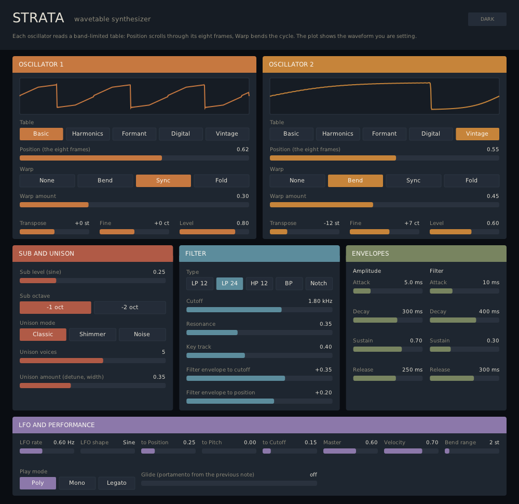This screenshot has width=519, height=504.
Task: Switch play mode to Legato
Action: point(117,483)
